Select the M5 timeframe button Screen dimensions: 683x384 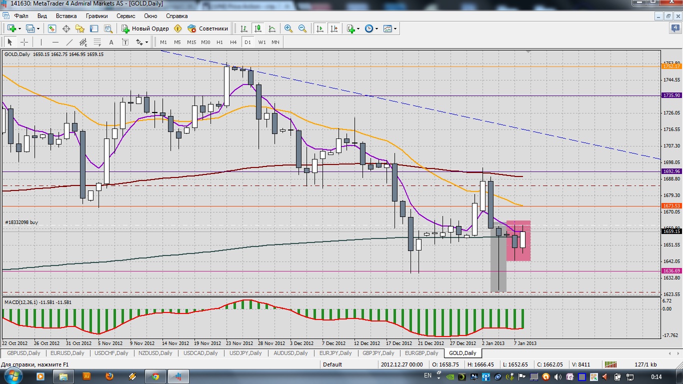click(x=177, y=42)
